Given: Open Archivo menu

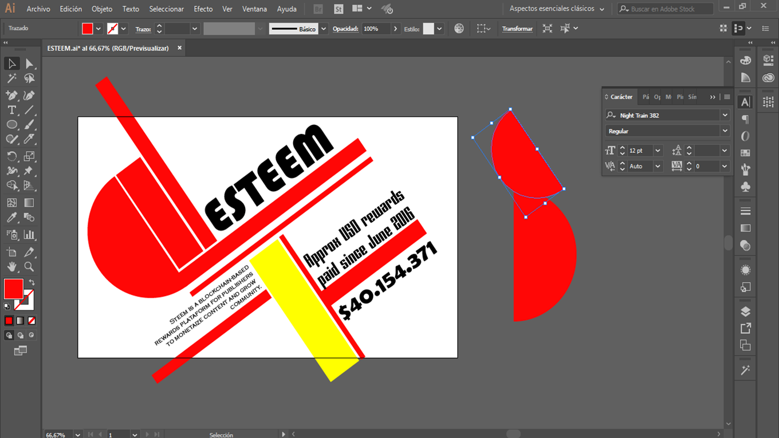Looking at the screenshot, I should 38,9.
